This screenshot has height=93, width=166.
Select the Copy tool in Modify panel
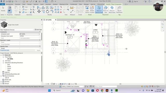coord(43,11)
